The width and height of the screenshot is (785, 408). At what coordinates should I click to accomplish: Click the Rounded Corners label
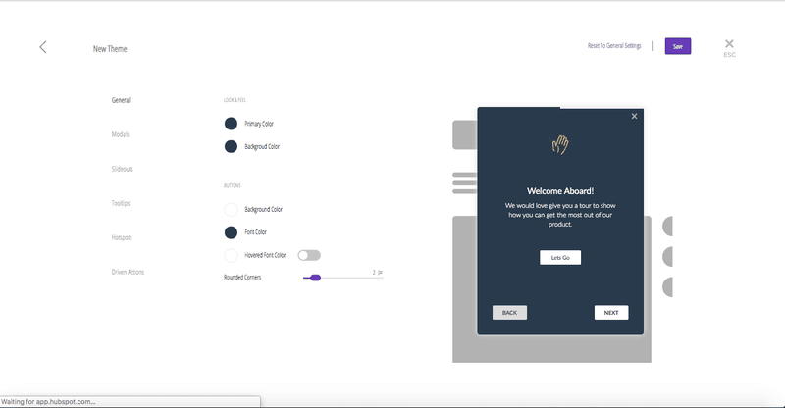point(242,277)
